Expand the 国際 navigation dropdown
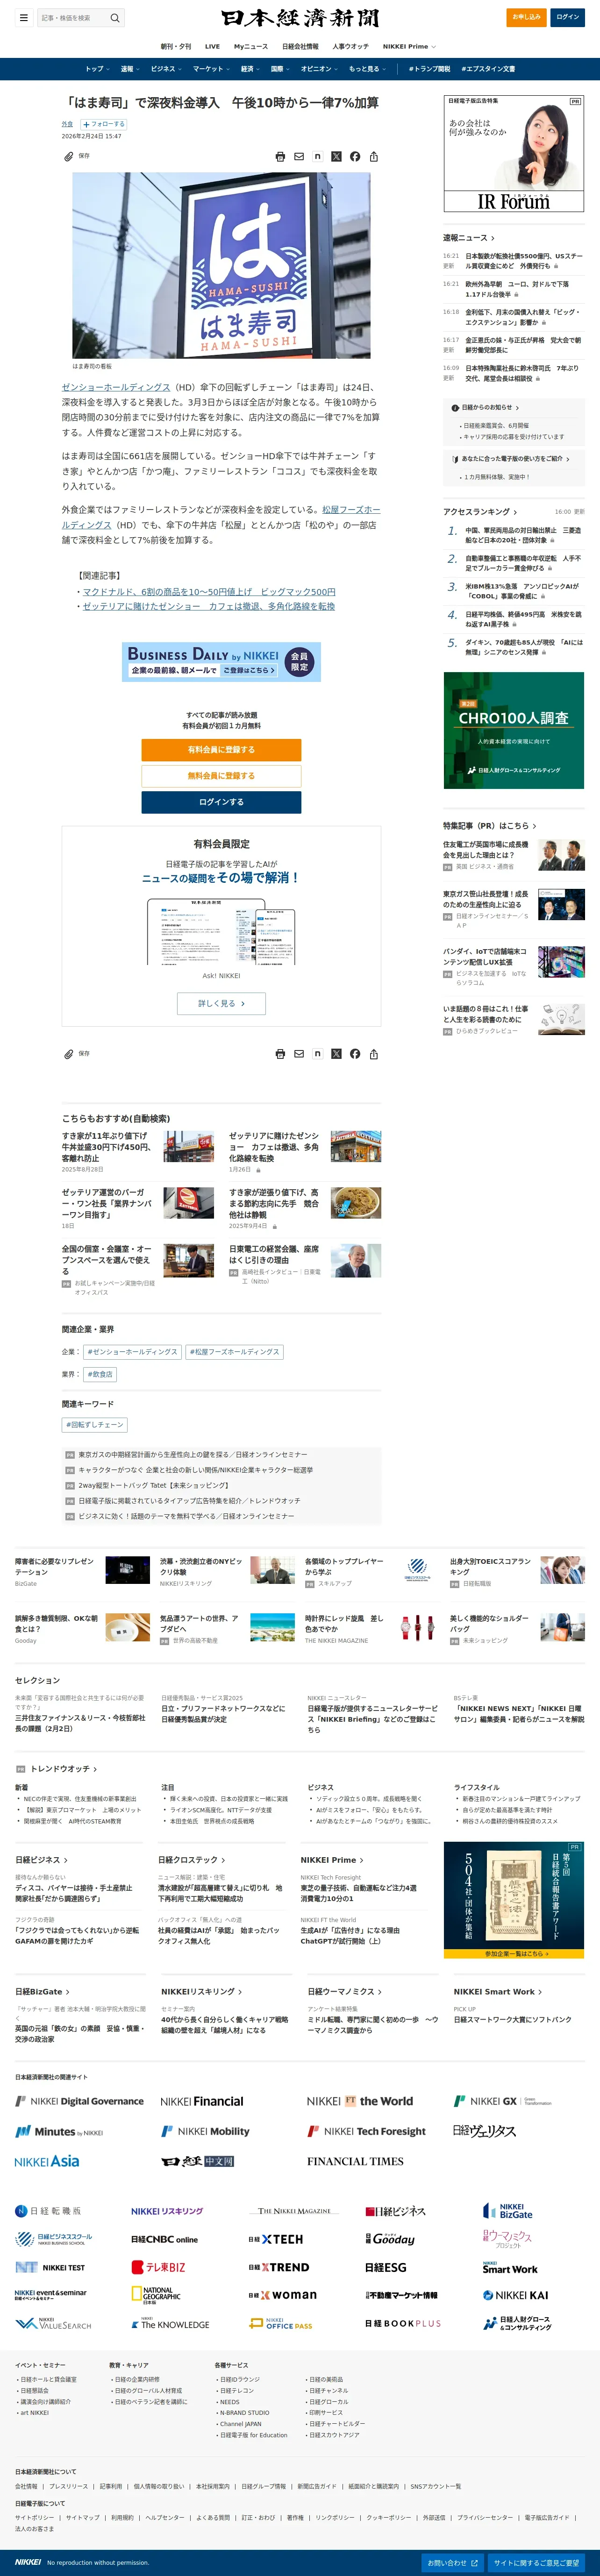Screen dimensions: 600x2576 [280, 69]
